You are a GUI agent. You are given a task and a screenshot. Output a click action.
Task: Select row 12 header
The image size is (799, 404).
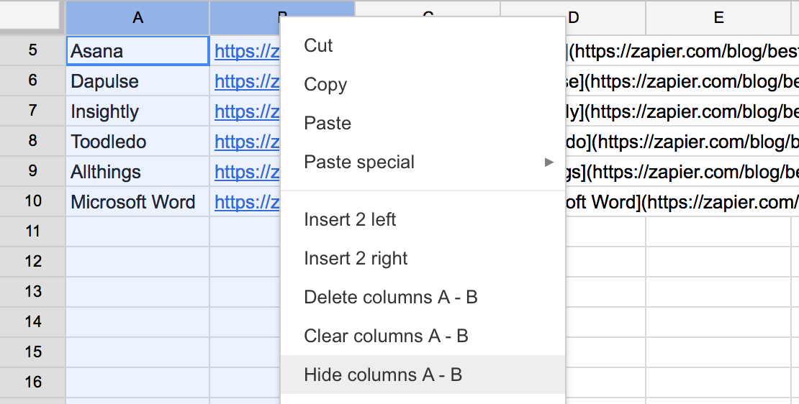coord(33,261)
